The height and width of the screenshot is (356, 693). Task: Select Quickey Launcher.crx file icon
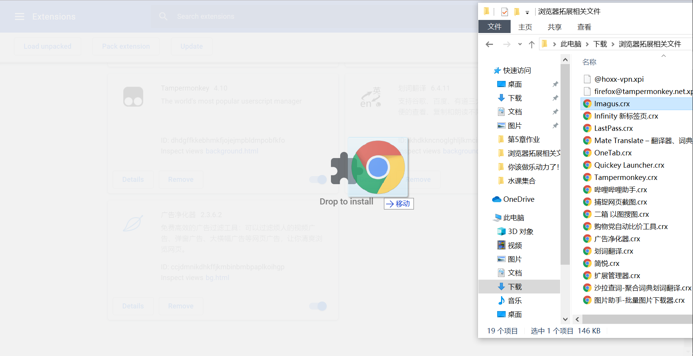(587, 165)
